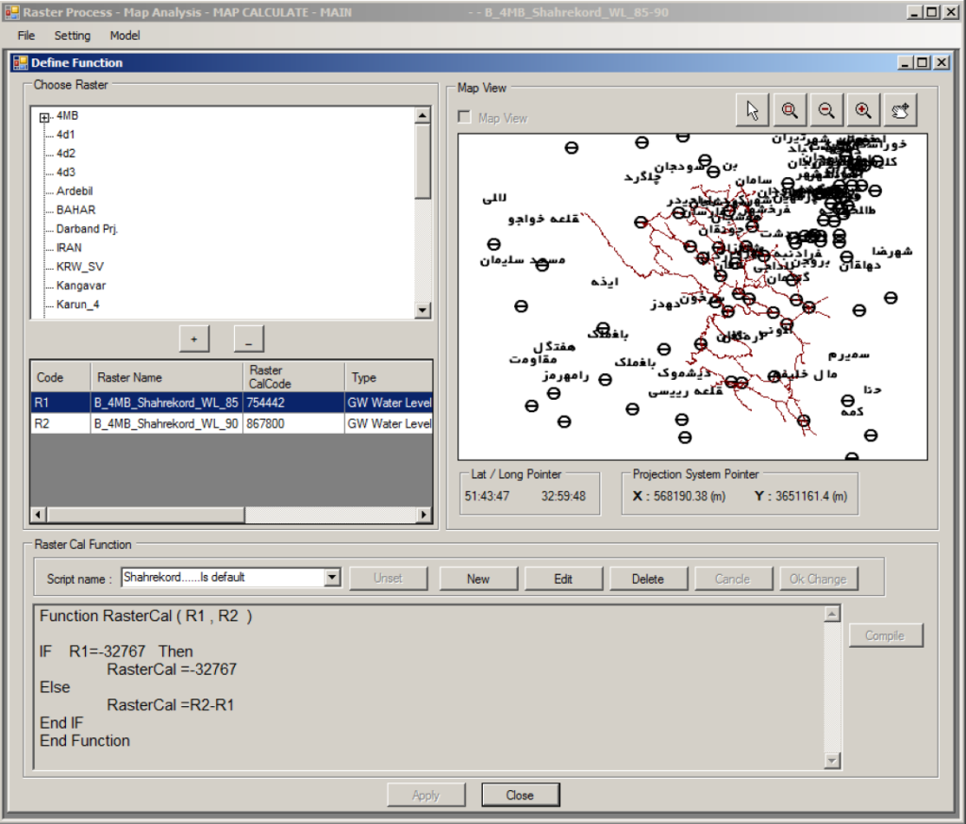Click the zoom out magnifier

pyautogui.click(x=825, y=110)
